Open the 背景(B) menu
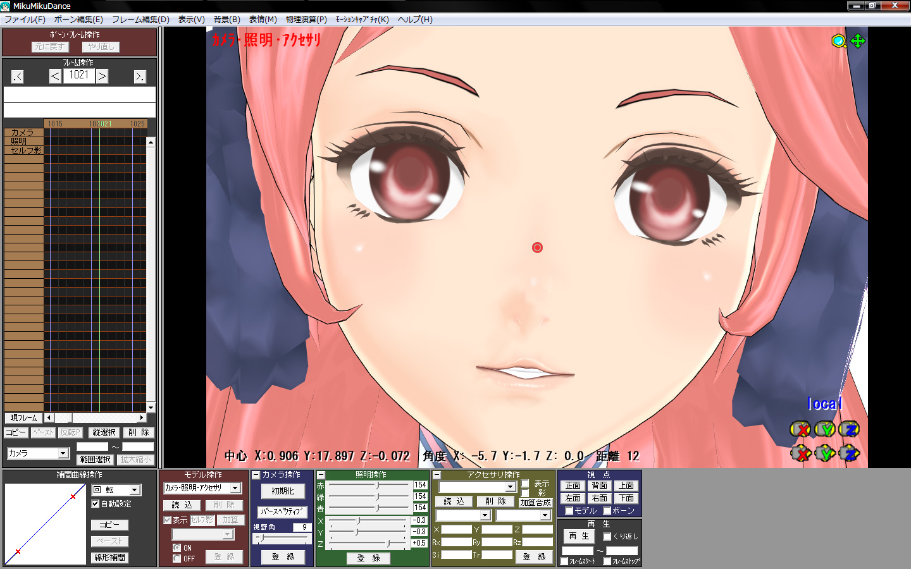The width and height of the screenshot is (911, 569). (227, 20)
